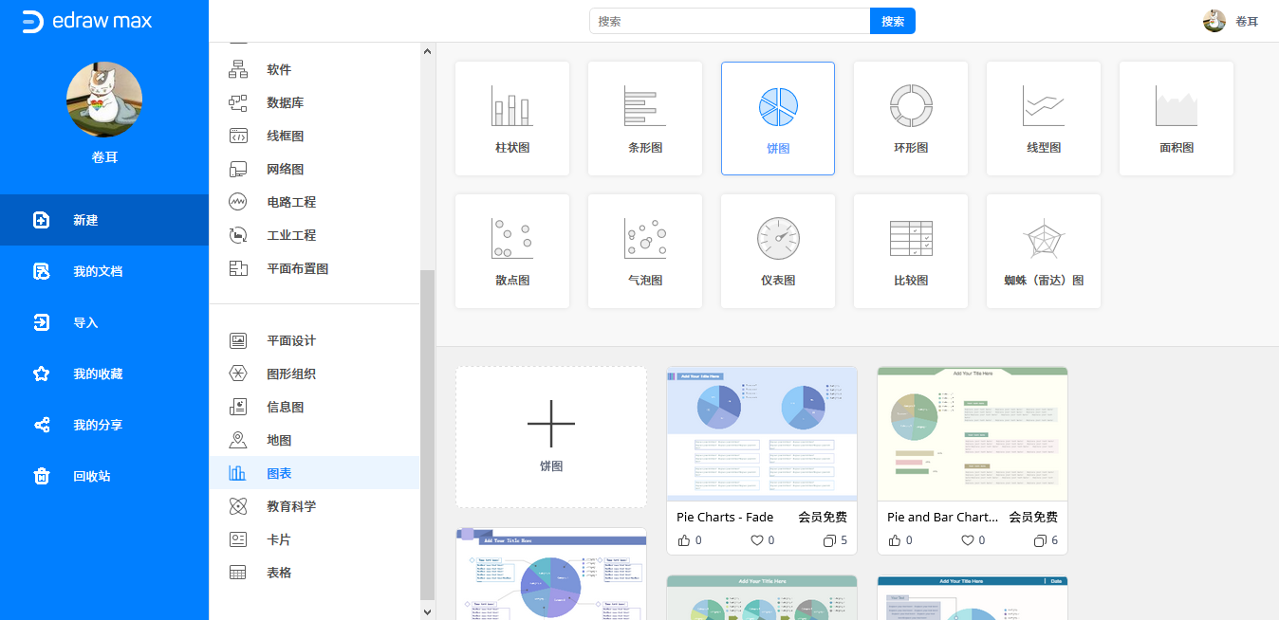Click the 软件 category icon

(238, 69)
